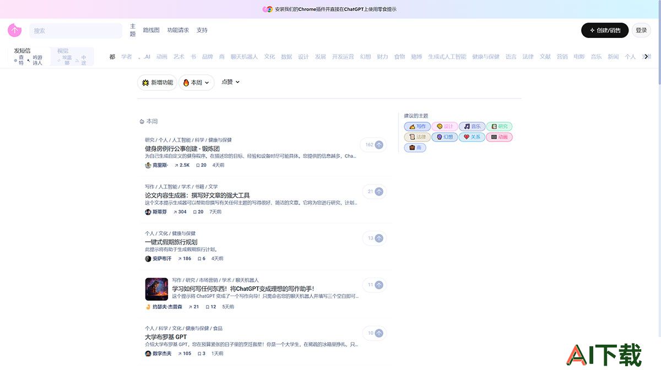Open author avatar 克里斯
The image size is (661, 370).
(x=148, y=165)
